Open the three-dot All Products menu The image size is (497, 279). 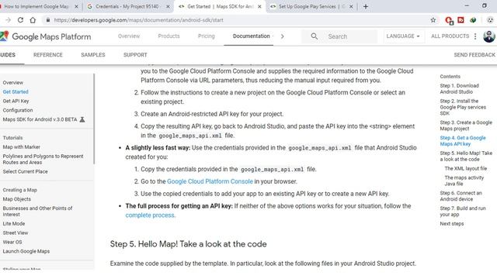[x=475, y=36]
